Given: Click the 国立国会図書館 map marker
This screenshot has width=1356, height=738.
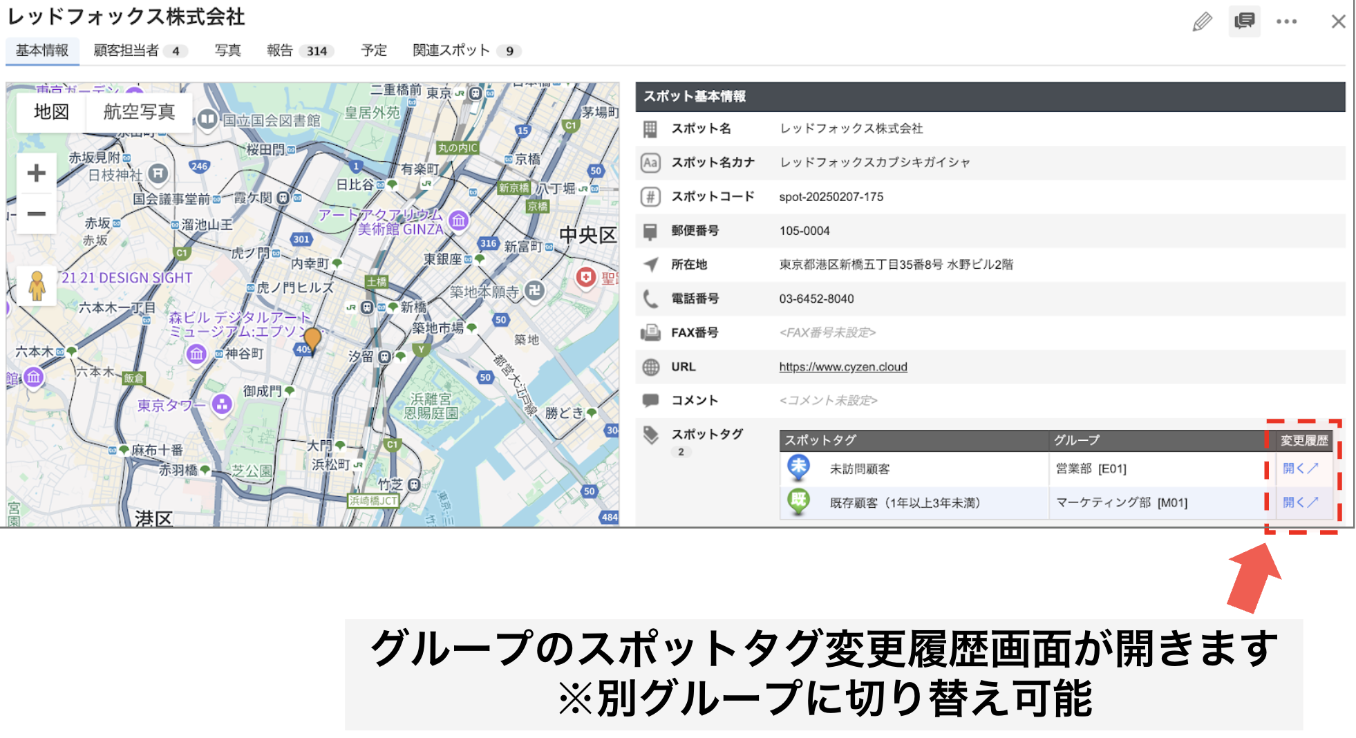Looking at the screenshot, I should [207, 119].
